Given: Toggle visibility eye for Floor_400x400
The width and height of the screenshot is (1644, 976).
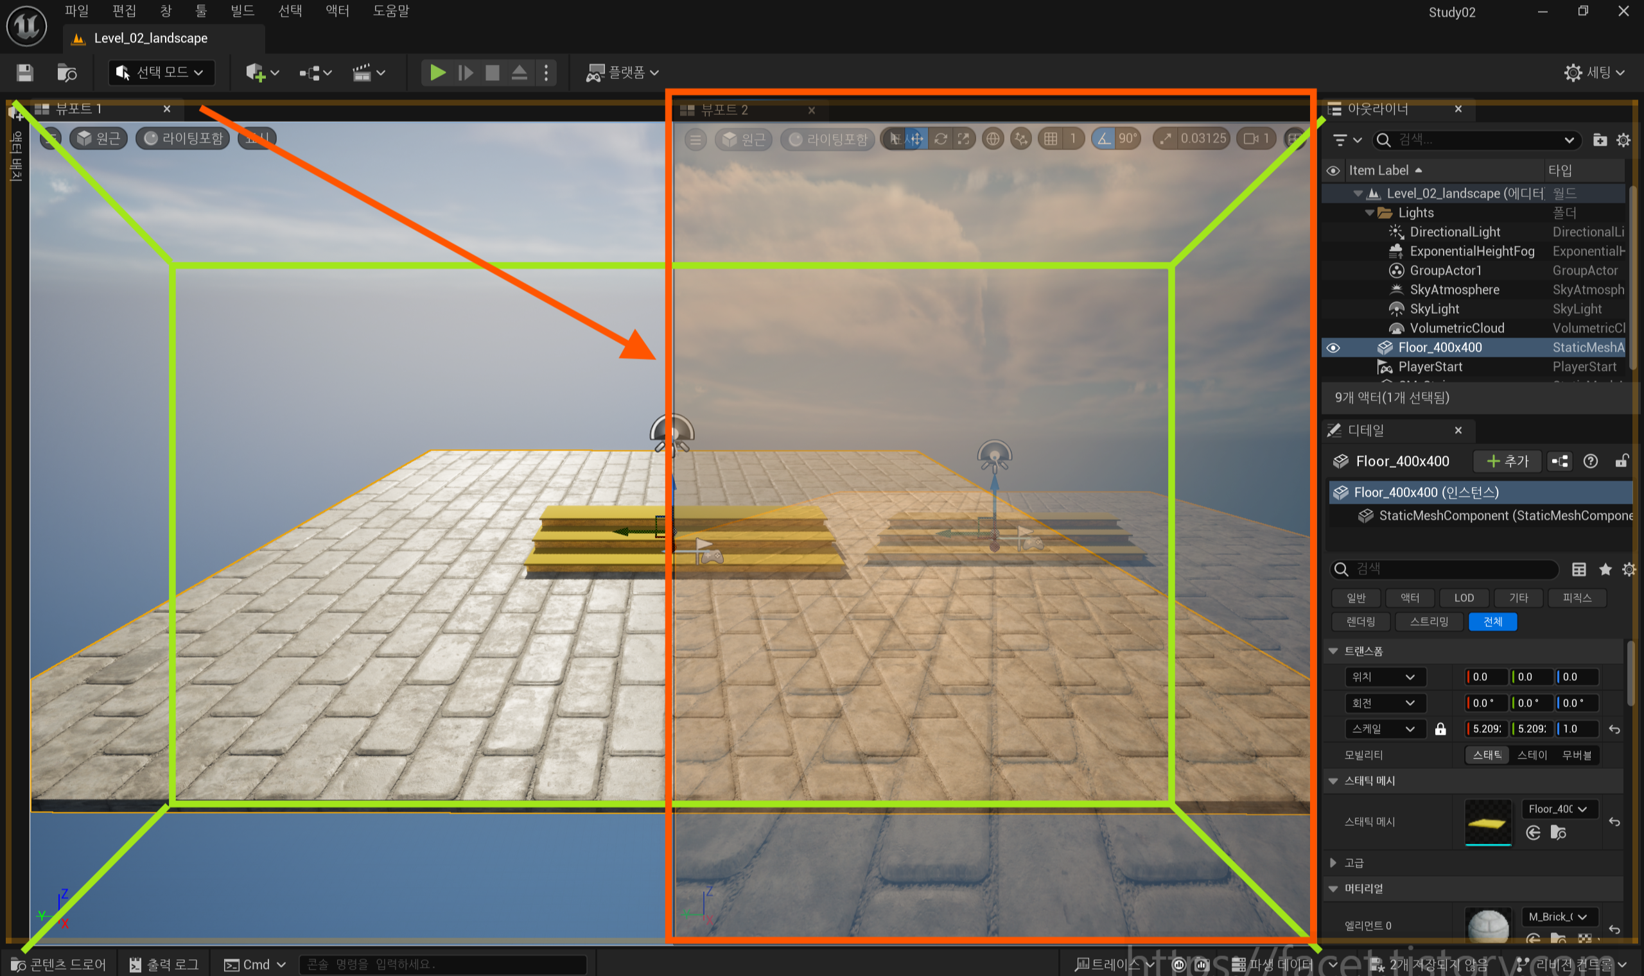Looking at the screenshot, I should click(1333, 348).
